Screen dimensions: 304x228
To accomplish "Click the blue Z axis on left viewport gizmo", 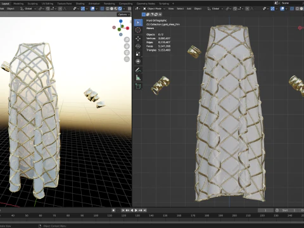I will coord(120,21).
